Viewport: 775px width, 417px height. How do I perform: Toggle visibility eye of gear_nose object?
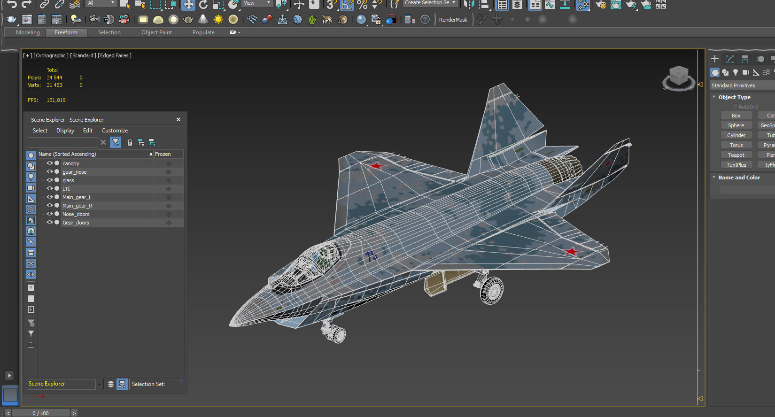click(x=49, y=171)
